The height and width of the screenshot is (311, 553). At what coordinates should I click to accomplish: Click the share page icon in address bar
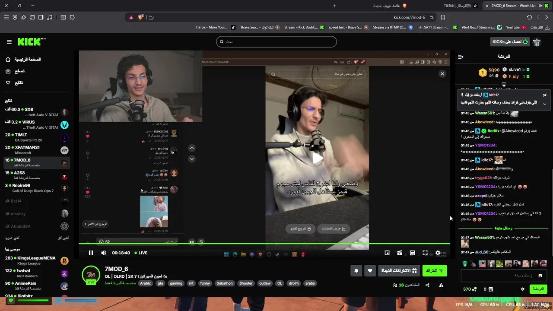click(151, 17)
